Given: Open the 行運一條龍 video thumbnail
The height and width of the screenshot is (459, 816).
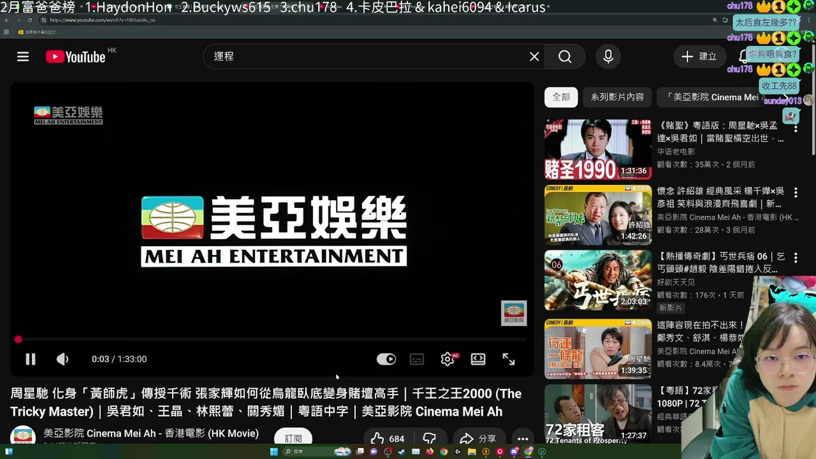Looking at the screenshot, I should [598, 349].
